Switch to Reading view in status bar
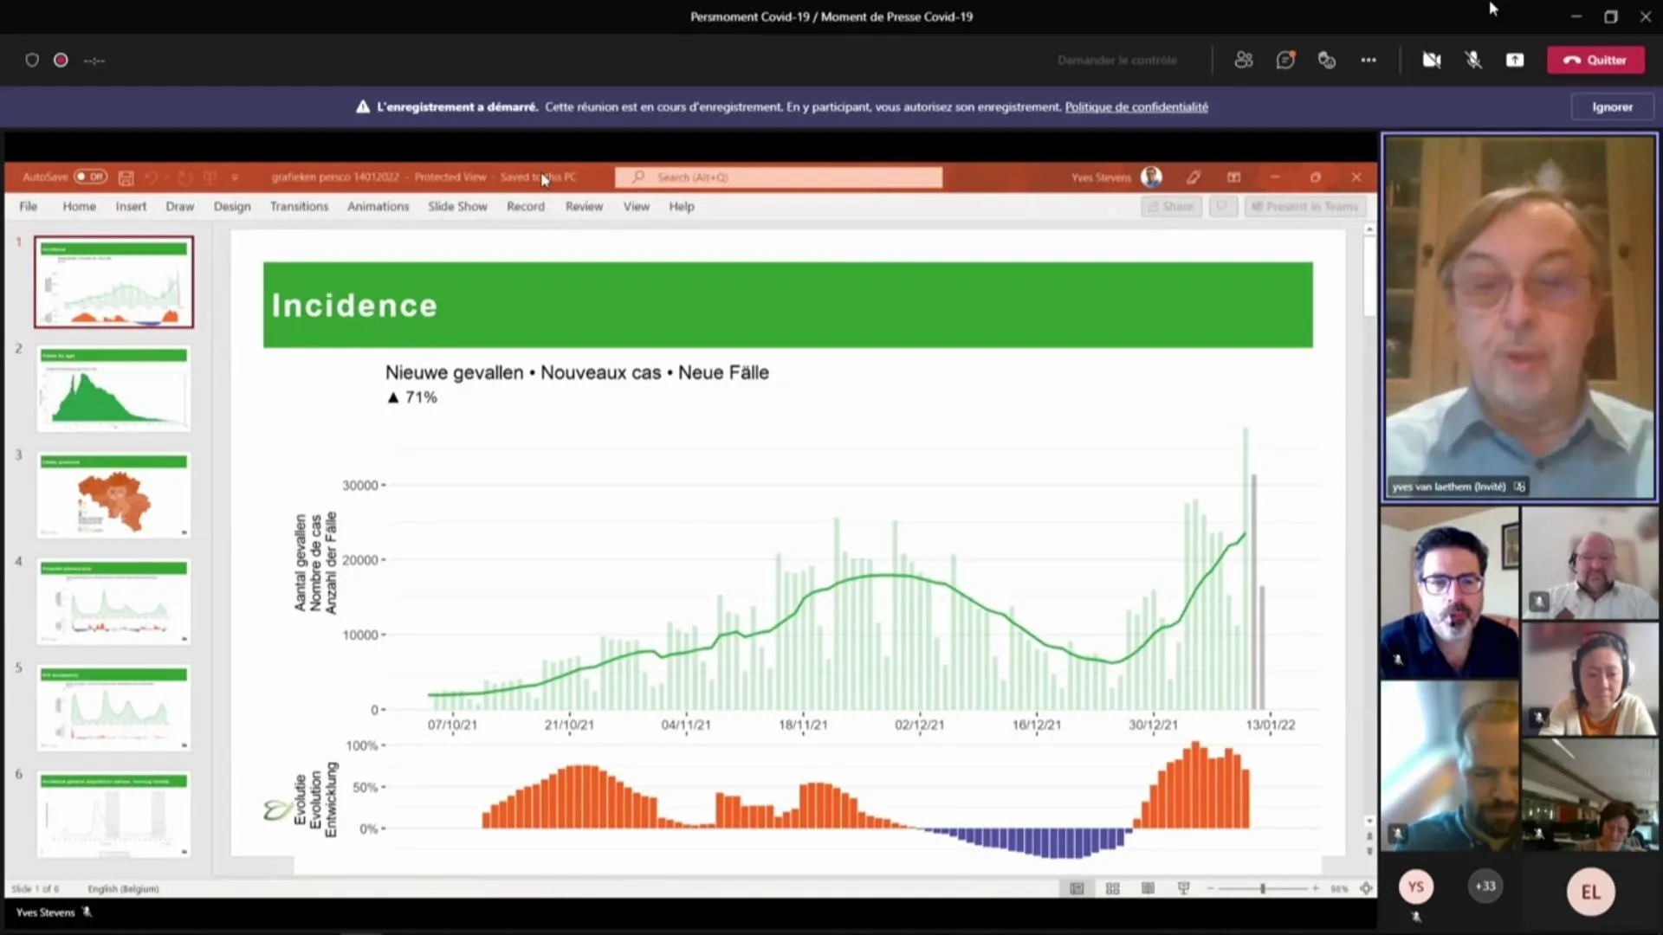The width and height of the screenshot is (1663, 935). coord(1148,888)
